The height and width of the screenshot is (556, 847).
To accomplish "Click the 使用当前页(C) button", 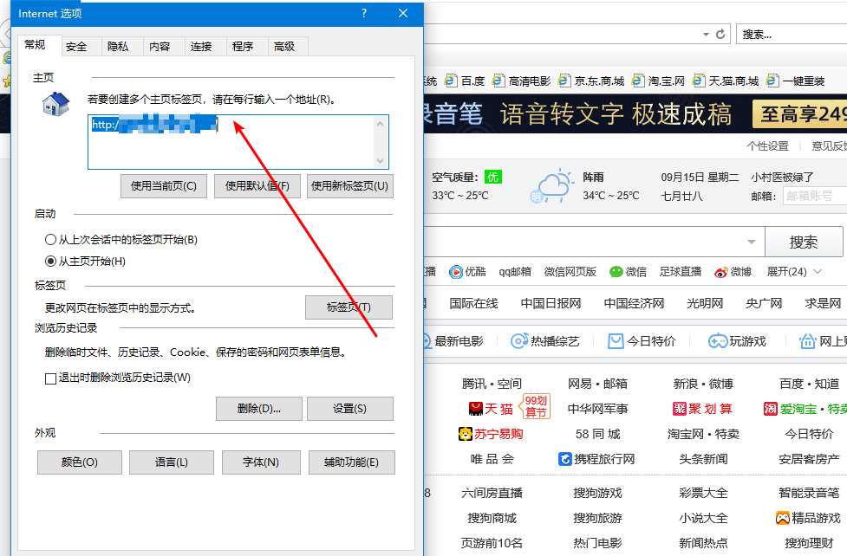I will (x=163, y=185).
